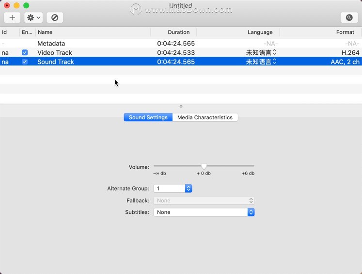The width and height of the screenshot is (362, 274).
Task: Expand the Alternate Group dropdown
Action: click(x=173, y=188)
